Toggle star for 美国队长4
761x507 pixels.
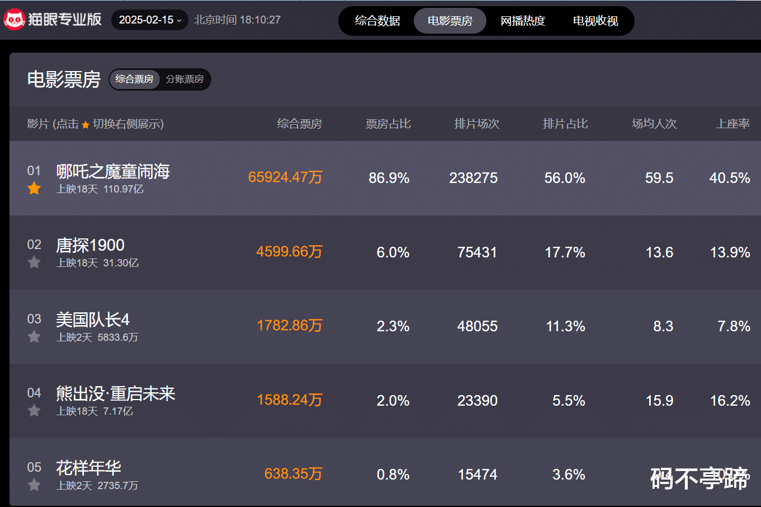click(x=34, y=336)
